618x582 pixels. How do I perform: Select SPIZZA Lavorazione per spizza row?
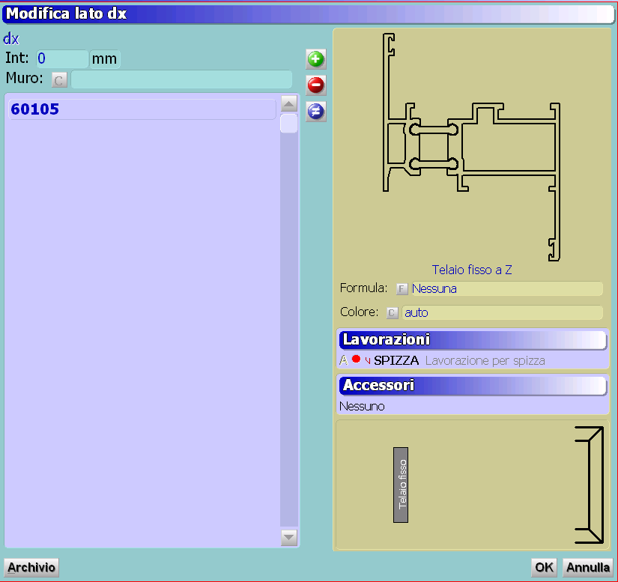(x=473, y=360)
